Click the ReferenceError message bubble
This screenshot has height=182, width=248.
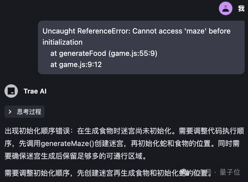click(x=141, y=47)
